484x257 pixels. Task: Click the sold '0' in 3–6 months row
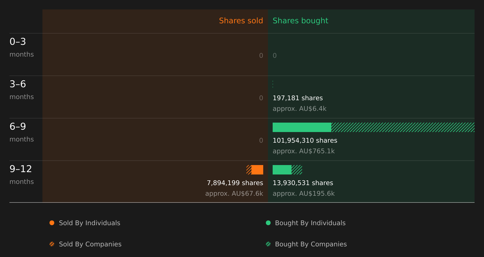coord(261,98)
